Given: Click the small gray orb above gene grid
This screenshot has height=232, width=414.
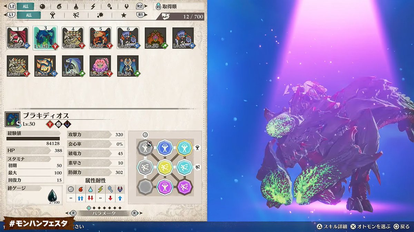Looking at the screenshot, I should click(x=145, y=135).
